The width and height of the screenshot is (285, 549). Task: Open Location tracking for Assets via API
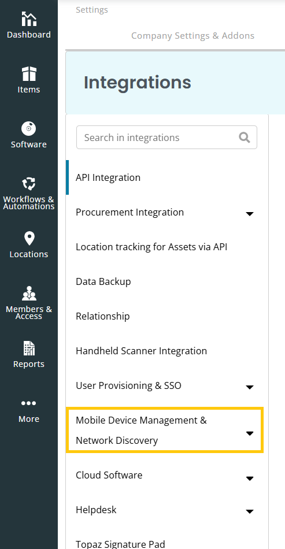point(167,247)
